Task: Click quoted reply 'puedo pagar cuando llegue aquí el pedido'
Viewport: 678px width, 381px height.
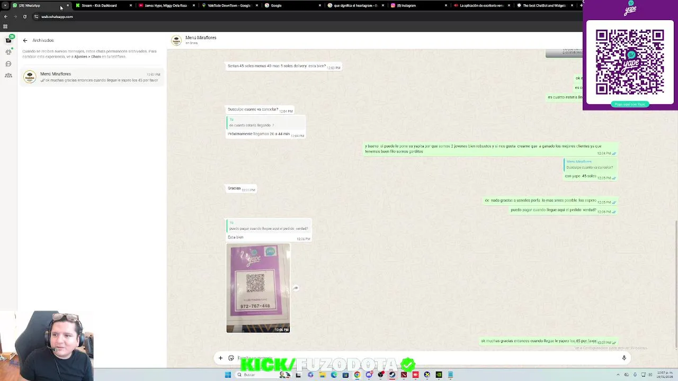Action: point(268,226)
